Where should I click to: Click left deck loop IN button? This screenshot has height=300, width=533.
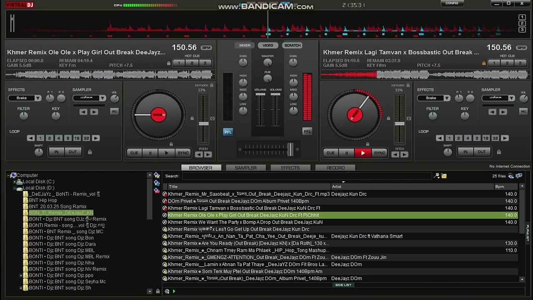(x=57, y=152)
